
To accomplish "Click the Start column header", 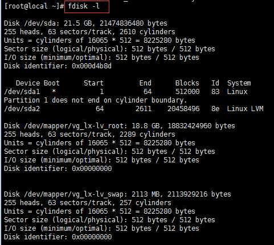I will [93, 83].
